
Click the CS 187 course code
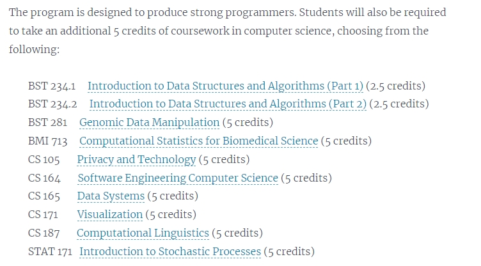[44, 233]
